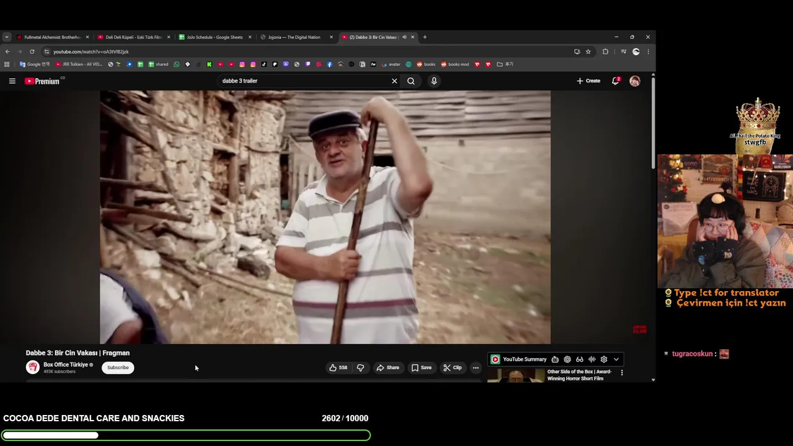Click the robot icon in YouTube Summary
Image resolution: width=793 pixels, height=446 pixels.
tap(554, 359)
